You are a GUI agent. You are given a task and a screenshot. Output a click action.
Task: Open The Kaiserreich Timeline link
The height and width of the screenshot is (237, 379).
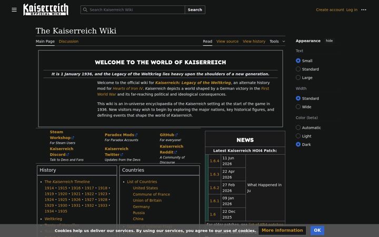click(67, 182)
